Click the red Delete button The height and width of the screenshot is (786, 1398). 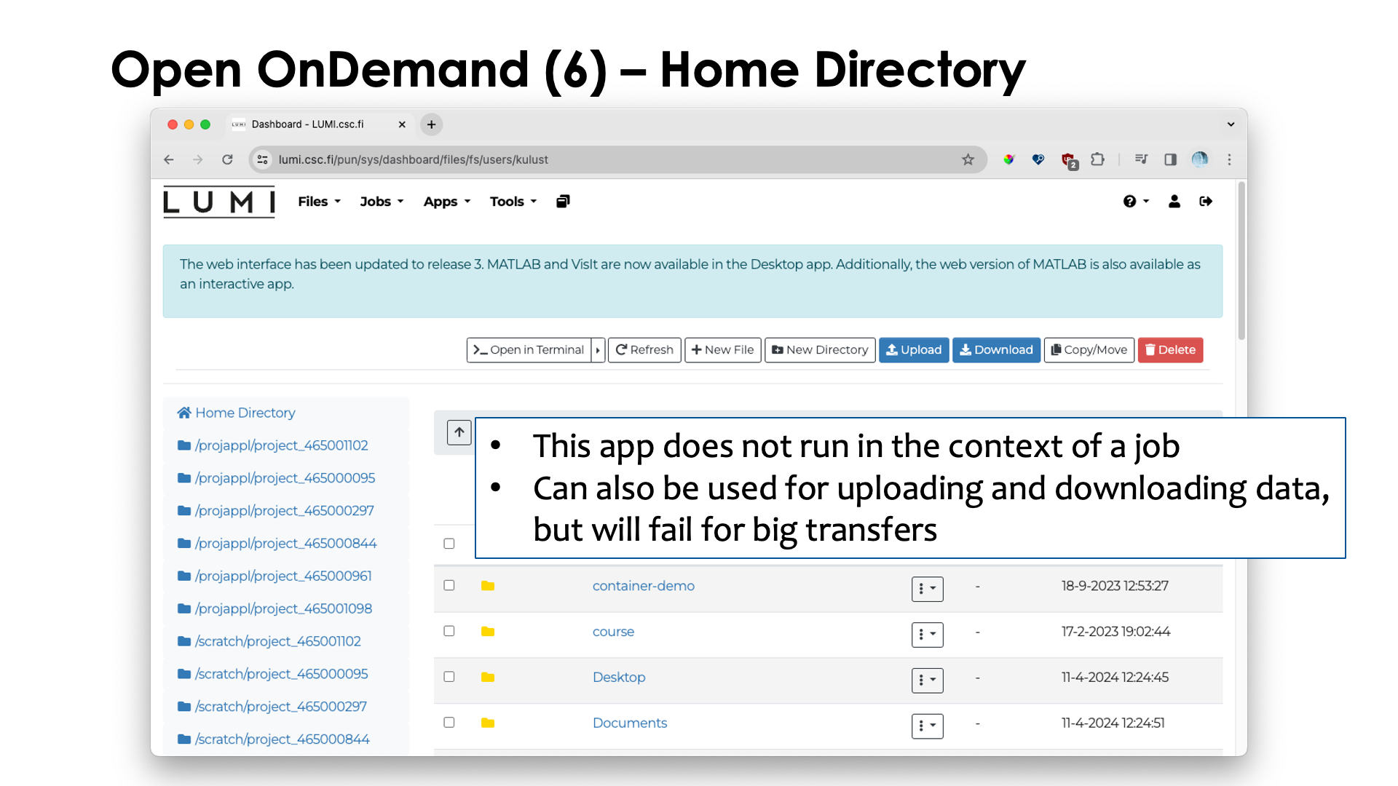[x=1171, y=350]
